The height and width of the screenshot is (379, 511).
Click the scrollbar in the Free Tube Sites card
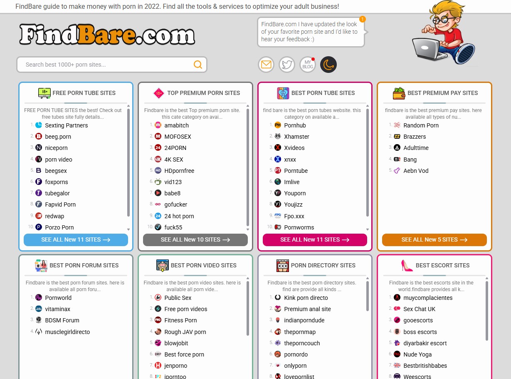pyautogui.click(x=128, y=162)
